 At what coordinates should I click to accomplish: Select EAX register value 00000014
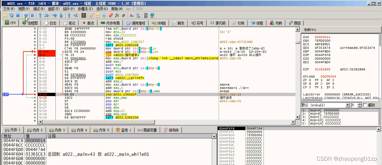322,37
